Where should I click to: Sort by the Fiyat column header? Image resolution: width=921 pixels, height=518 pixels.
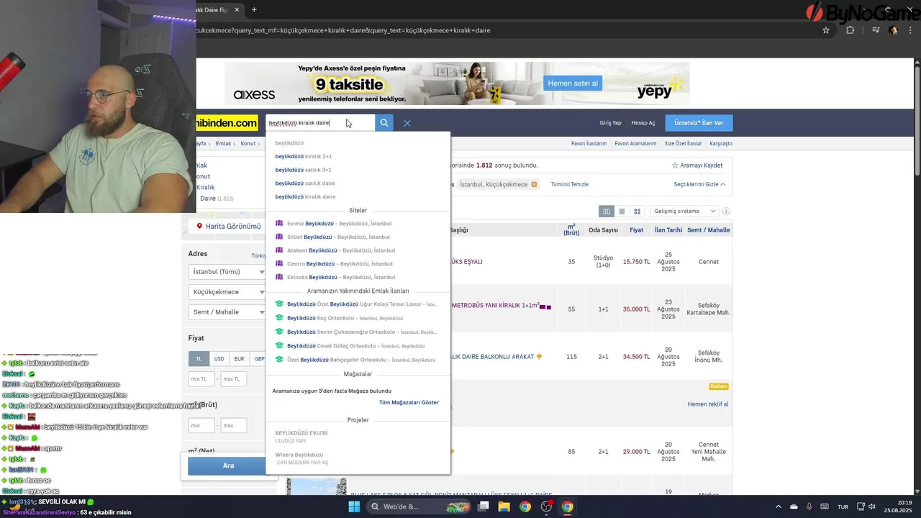point(636,230)
